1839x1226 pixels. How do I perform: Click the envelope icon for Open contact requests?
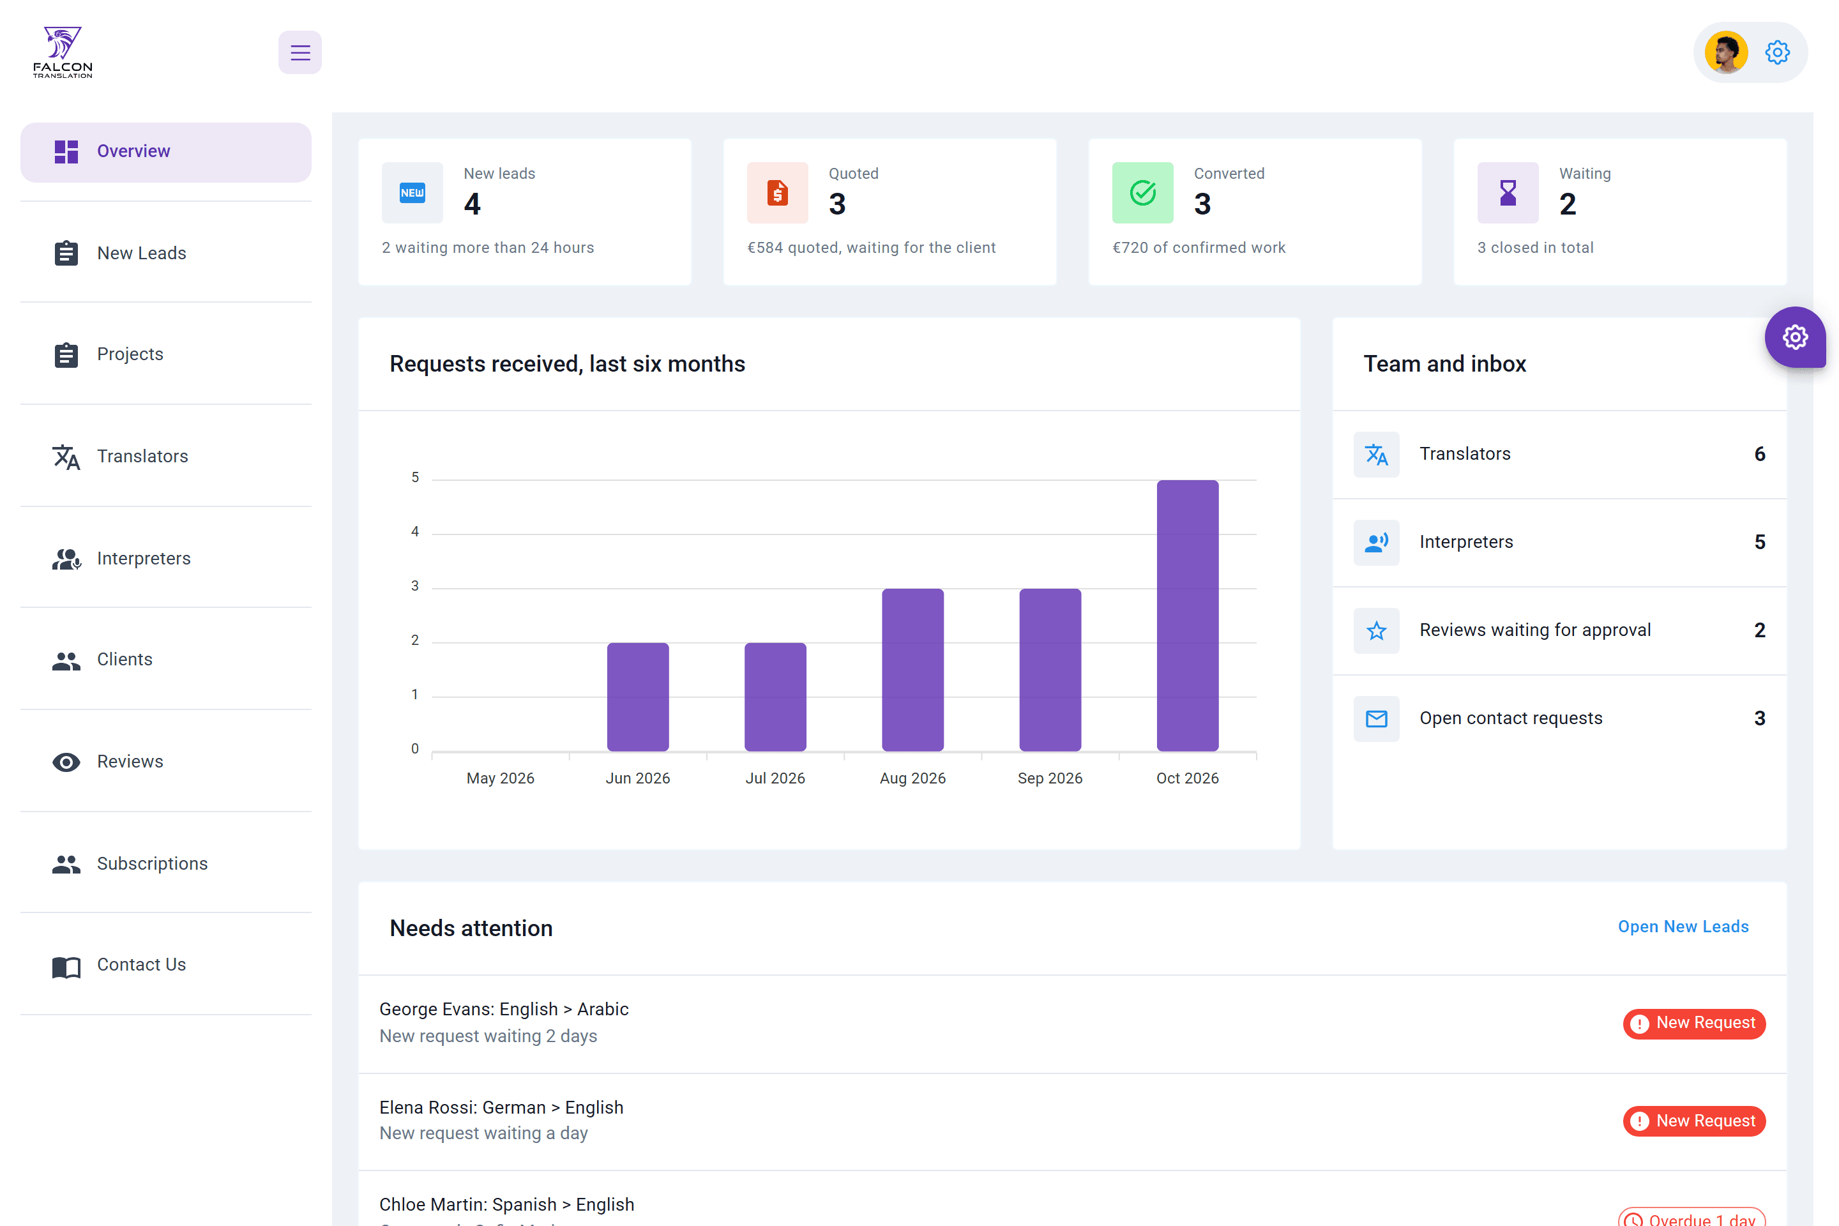[x=1376, y=718]
